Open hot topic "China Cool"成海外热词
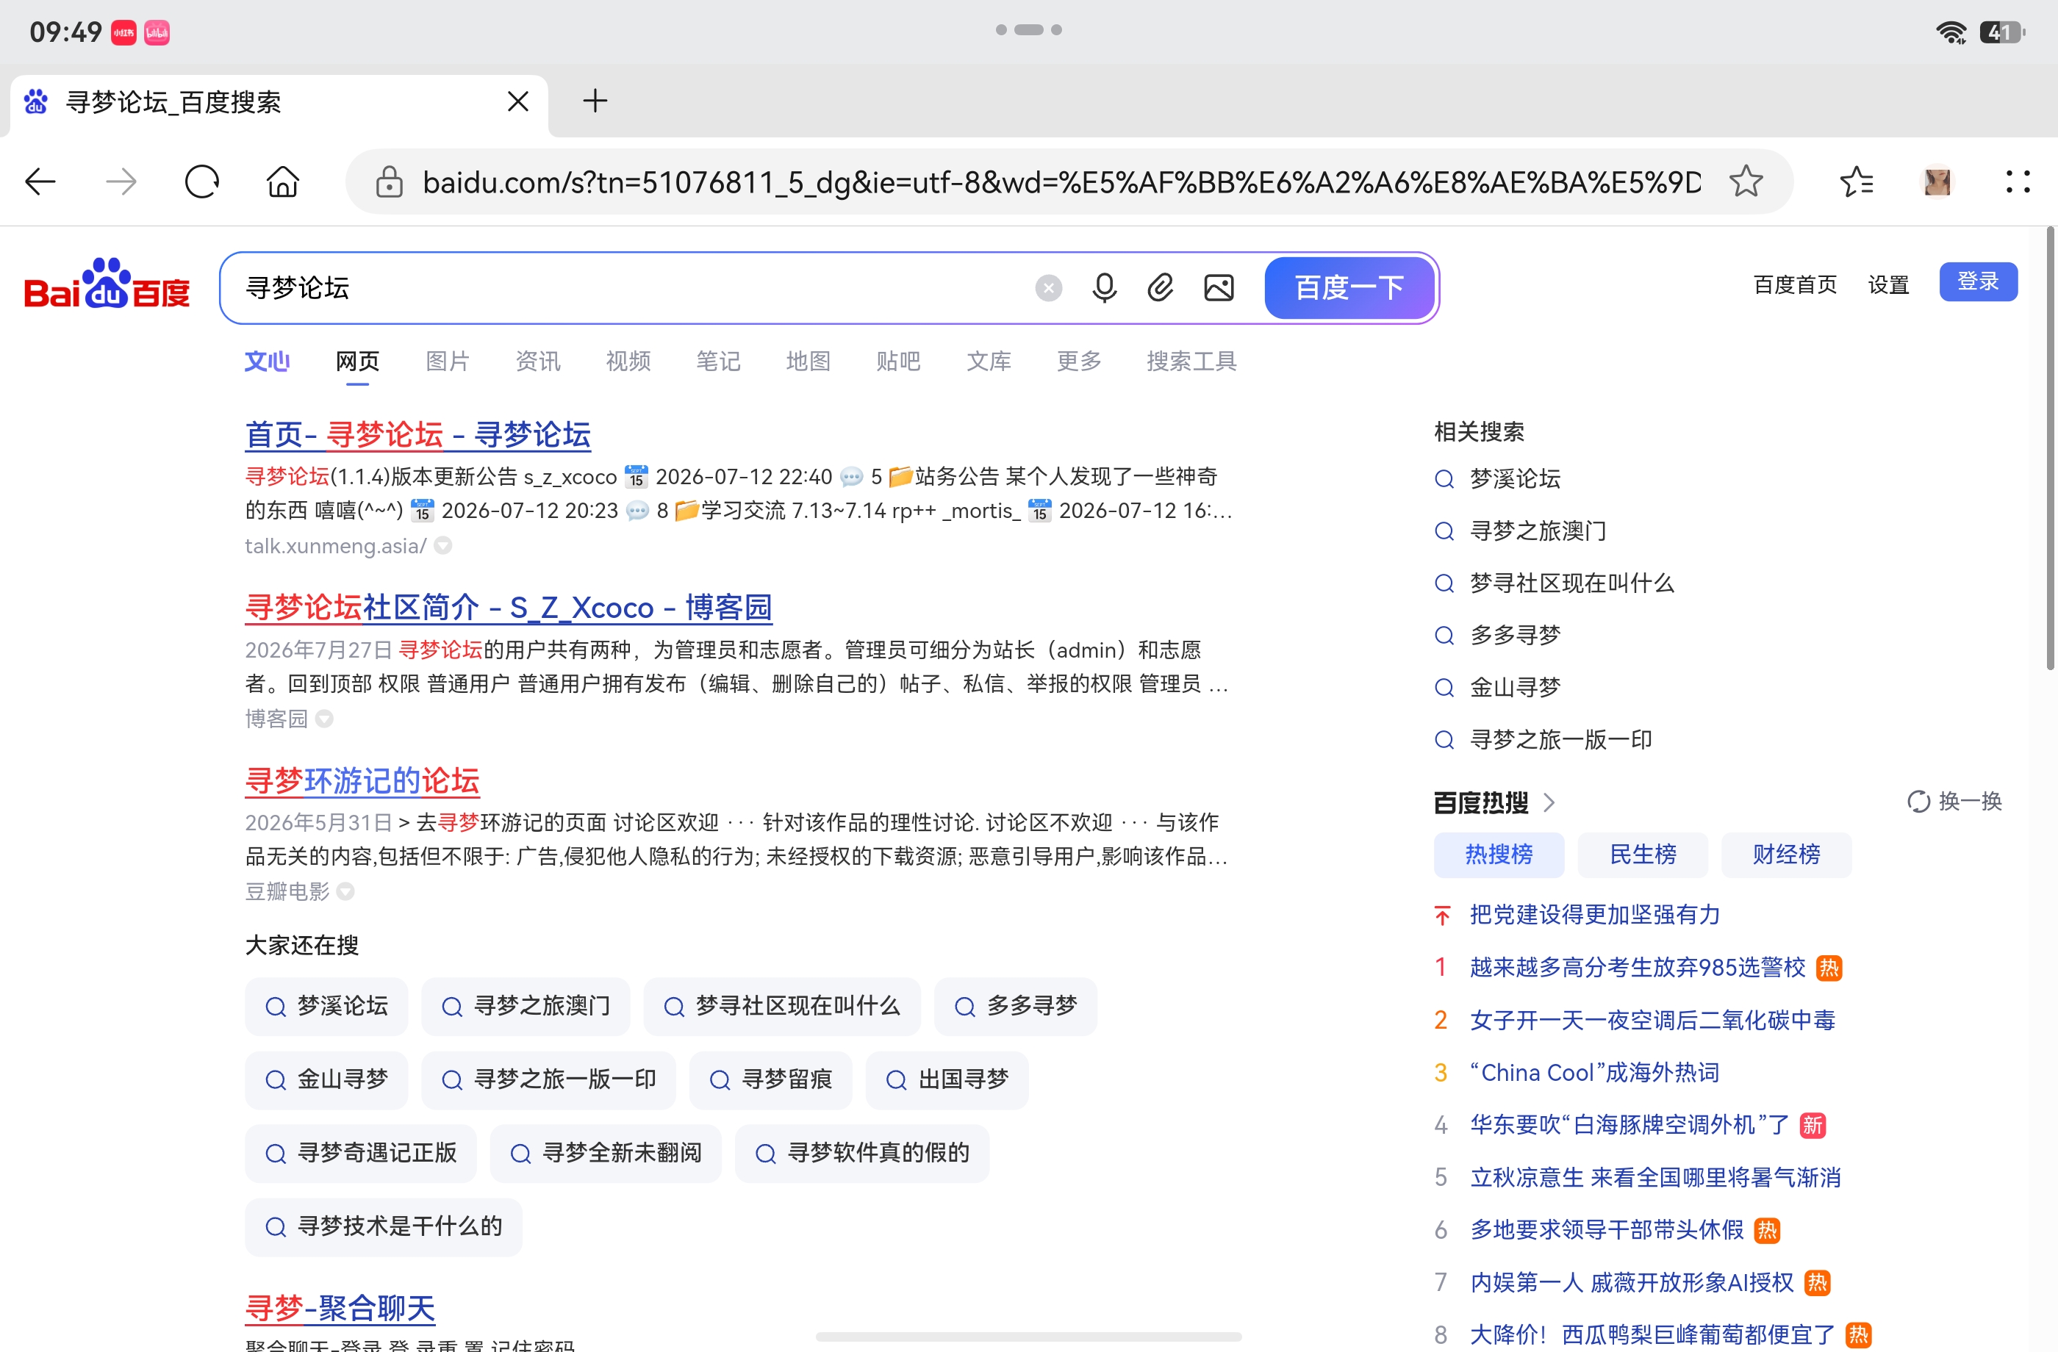2058x1352 pixels. 1594,1073
